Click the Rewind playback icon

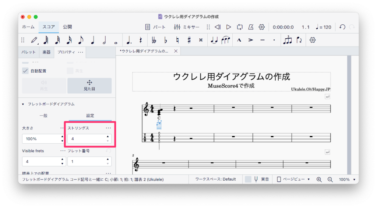point(218,27)
